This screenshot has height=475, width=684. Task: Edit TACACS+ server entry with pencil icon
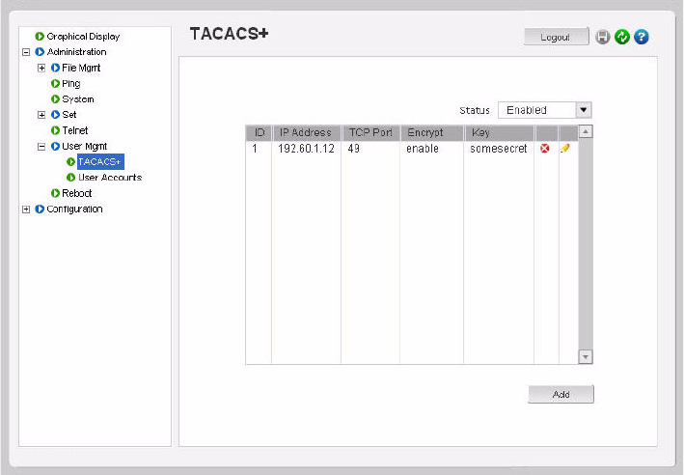565,149
